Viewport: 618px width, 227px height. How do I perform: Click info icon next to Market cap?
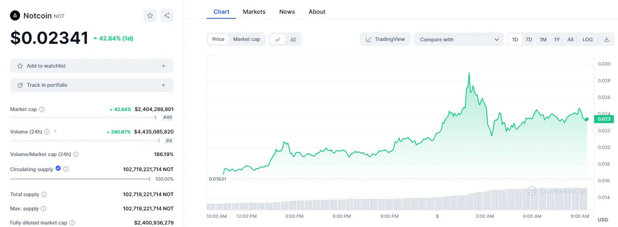(42, 109)
